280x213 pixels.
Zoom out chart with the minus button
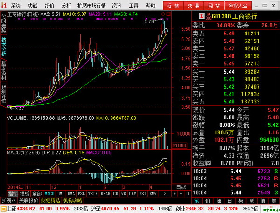pos(181,193)
